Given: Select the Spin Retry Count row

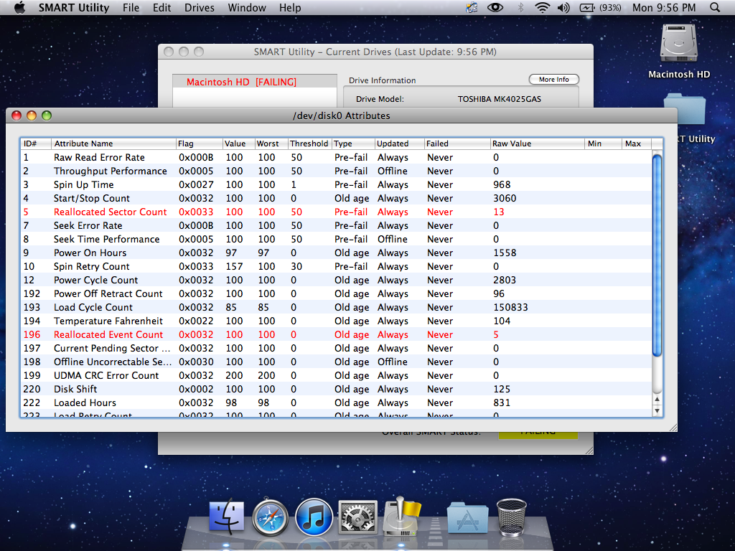Looking at the screenshot, I should tap(336, 266).
